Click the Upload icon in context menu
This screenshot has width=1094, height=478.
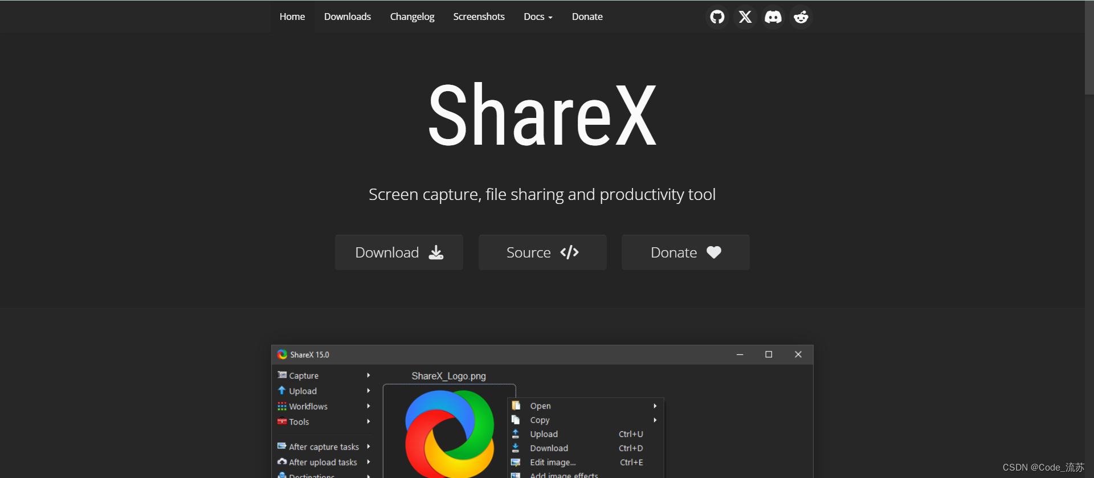516,434
